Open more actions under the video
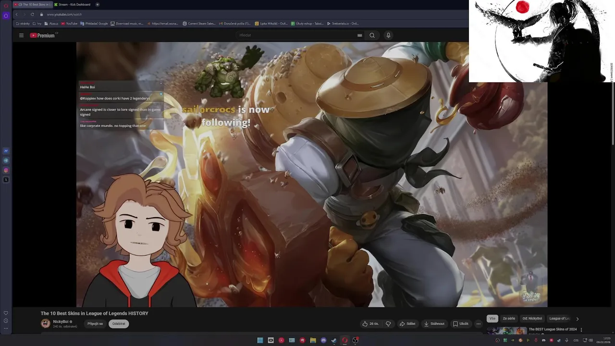Image resolution: width=615 pixels, height=346 pixels. point(478,324)
